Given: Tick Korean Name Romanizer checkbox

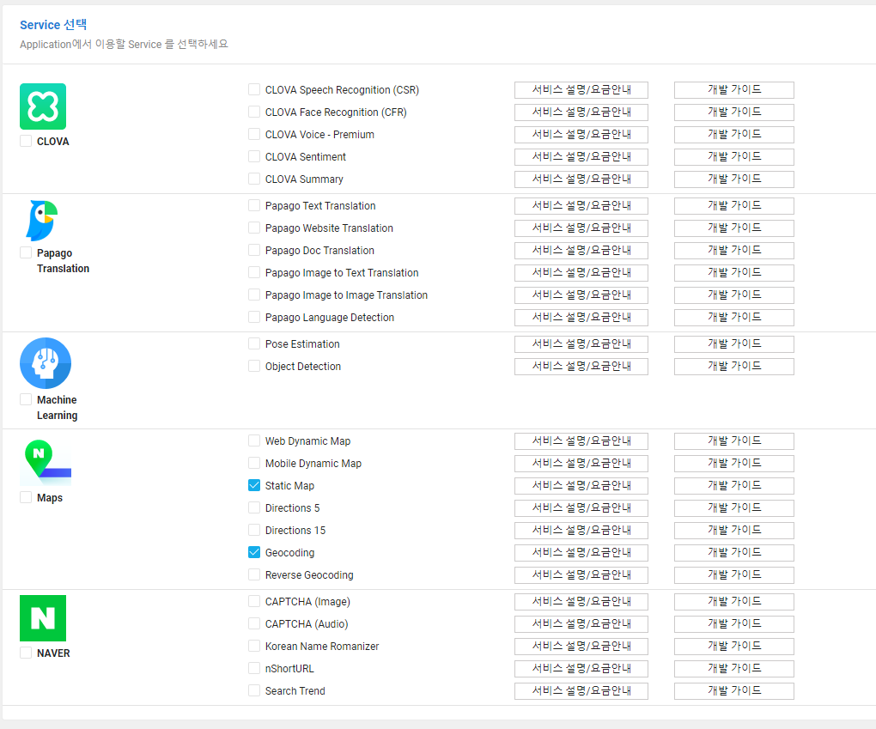Looking at the screenshot, I should 254,646.
